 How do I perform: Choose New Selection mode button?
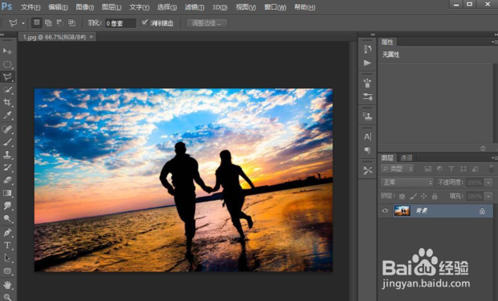tap(37, 22)
